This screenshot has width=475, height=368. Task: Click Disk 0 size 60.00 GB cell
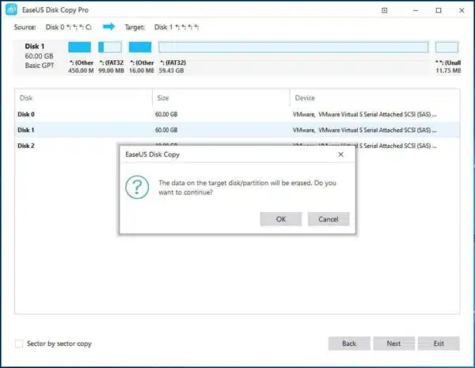166,115
